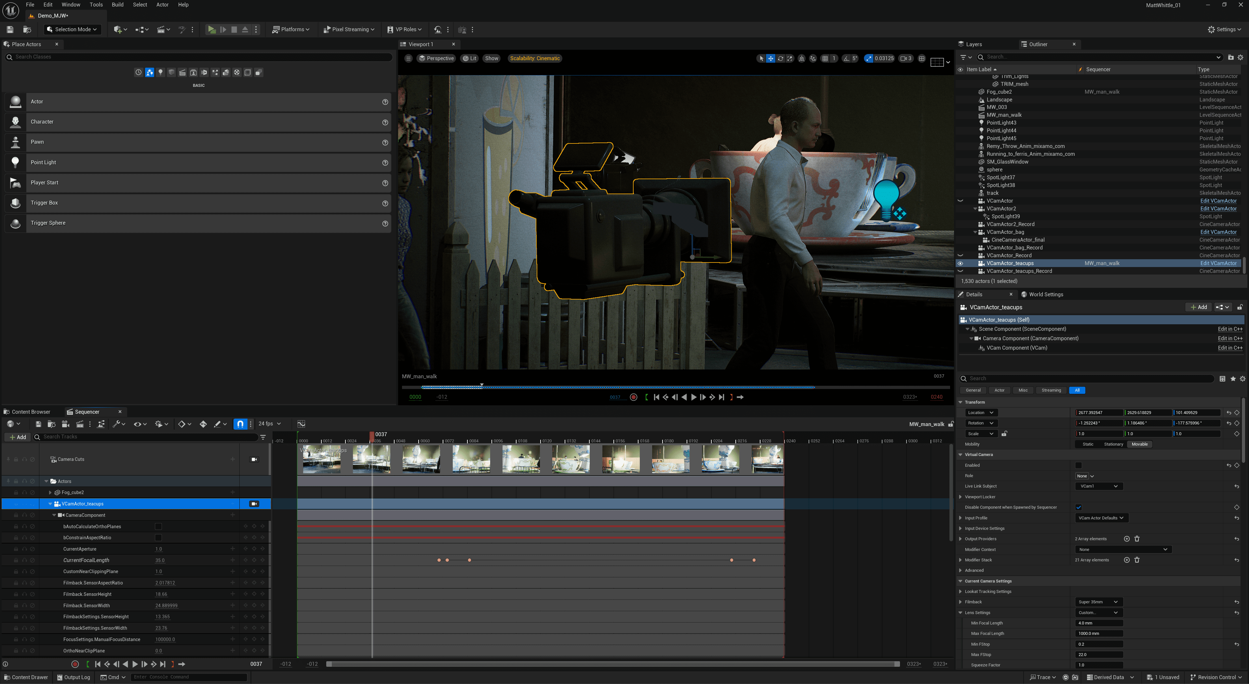Select the viewport translate gizmo tool
Image resolution: width=1249 pixels, height=684 pixels.
pos(771,58)
